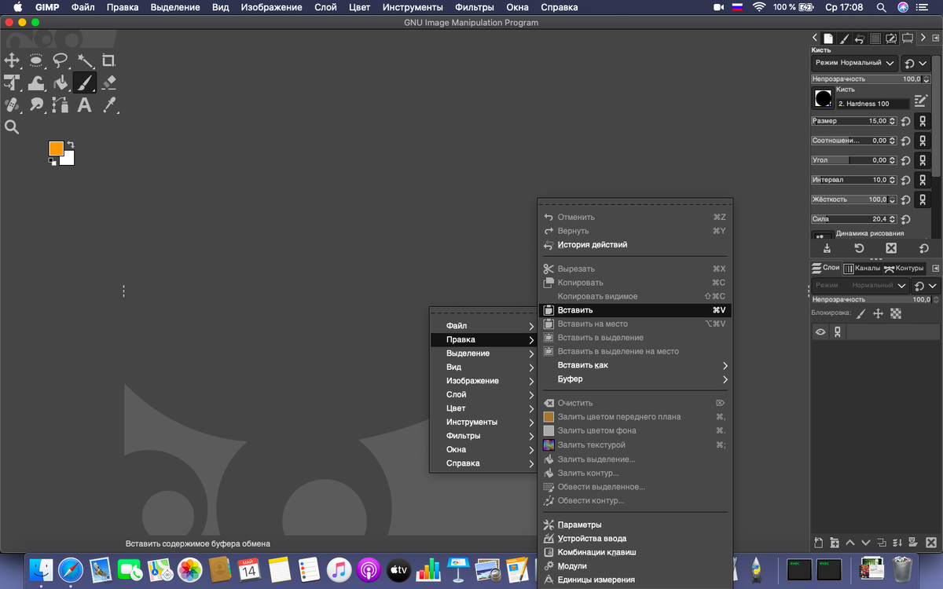Expand the Файл submenu in context menu
This screenshot has width=943, height=589.
tap(483, 326)
